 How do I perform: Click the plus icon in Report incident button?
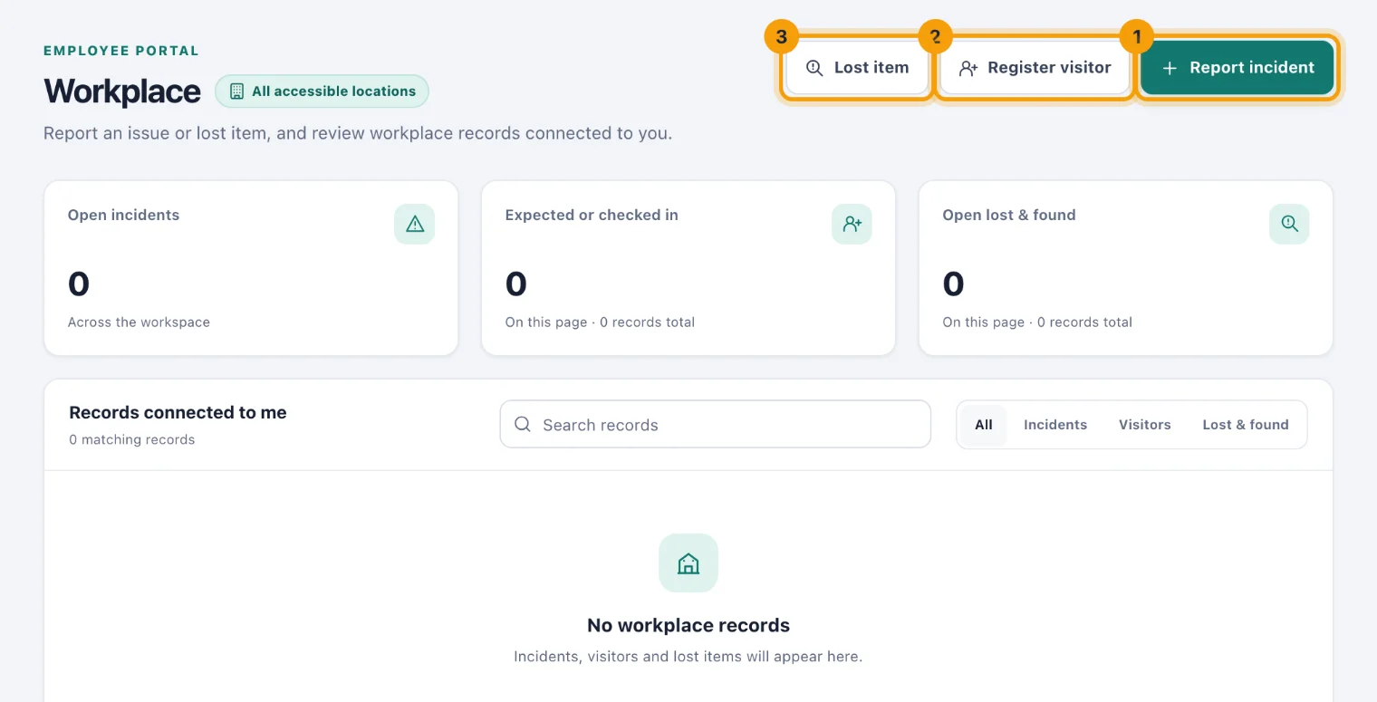(x=1170, y=68)
